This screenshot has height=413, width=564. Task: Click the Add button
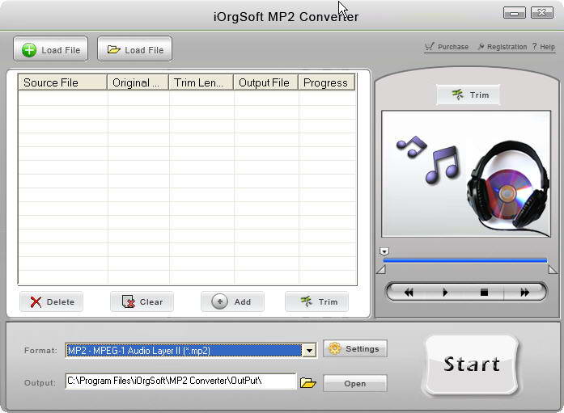tap(233, 301)
